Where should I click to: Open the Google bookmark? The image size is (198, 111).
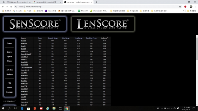pyautogui.click(x=17, y=11)
